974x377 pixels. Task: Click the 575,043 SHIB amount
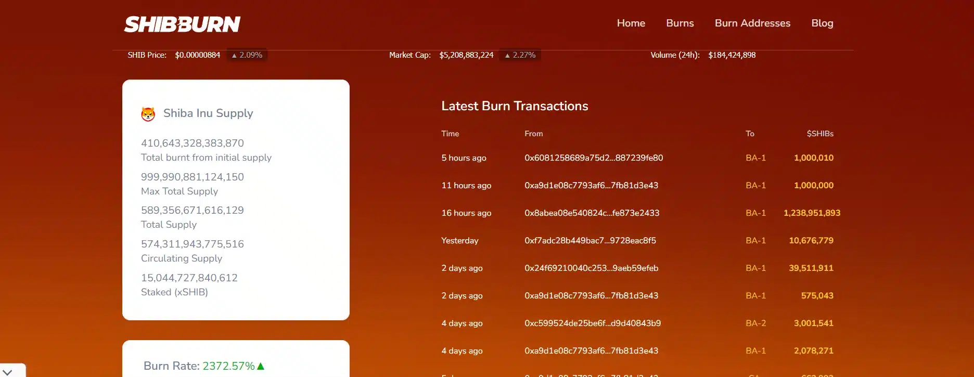tap(817, 295)
